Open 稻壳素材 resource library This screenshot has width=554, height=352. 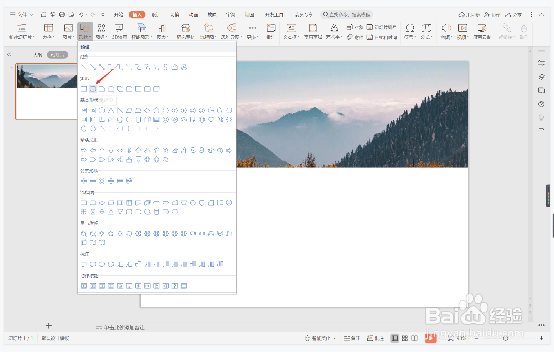(x=186, y=32)
